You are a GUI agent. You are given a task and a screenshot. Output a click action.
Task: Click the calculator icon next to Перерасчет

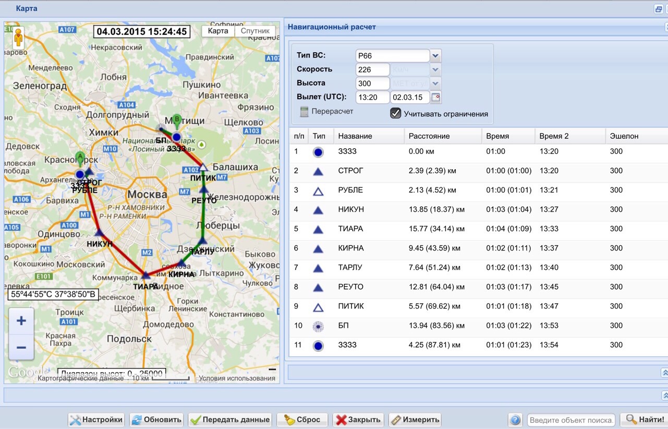305,111
